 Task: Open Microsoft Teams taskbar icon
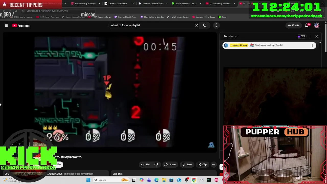click(x=149, y=180)
